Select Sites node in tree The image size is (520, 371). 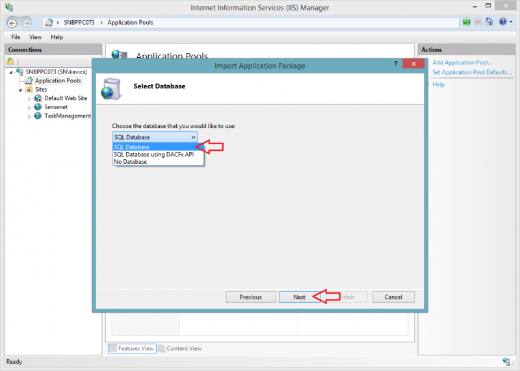coord(41,90)
